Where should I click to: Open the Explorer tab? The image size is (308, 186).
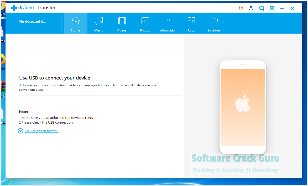tap(214, 24)
